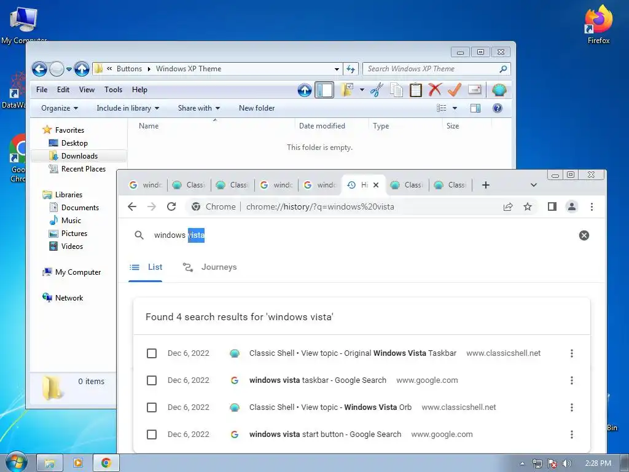The image size is (629, 472).
Task: Open Chrome tab search chevron
Action: [x=534, y=185]
